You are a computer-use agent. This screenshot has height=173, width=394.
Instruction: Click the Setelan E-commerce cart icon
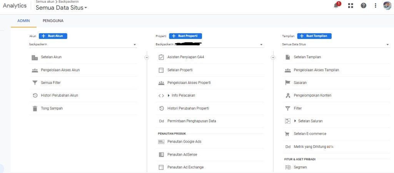tap(287, 134)
